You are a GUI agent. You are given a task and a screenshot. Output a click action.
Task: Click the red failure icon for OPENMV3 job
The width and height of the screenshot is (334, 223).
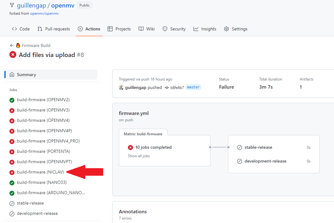click(x=12, y=110)
